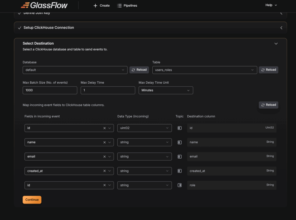Click the topic icon for the name row
This screenshot has height=220, width=296.
pyautogui.click(x=180, y=142)
